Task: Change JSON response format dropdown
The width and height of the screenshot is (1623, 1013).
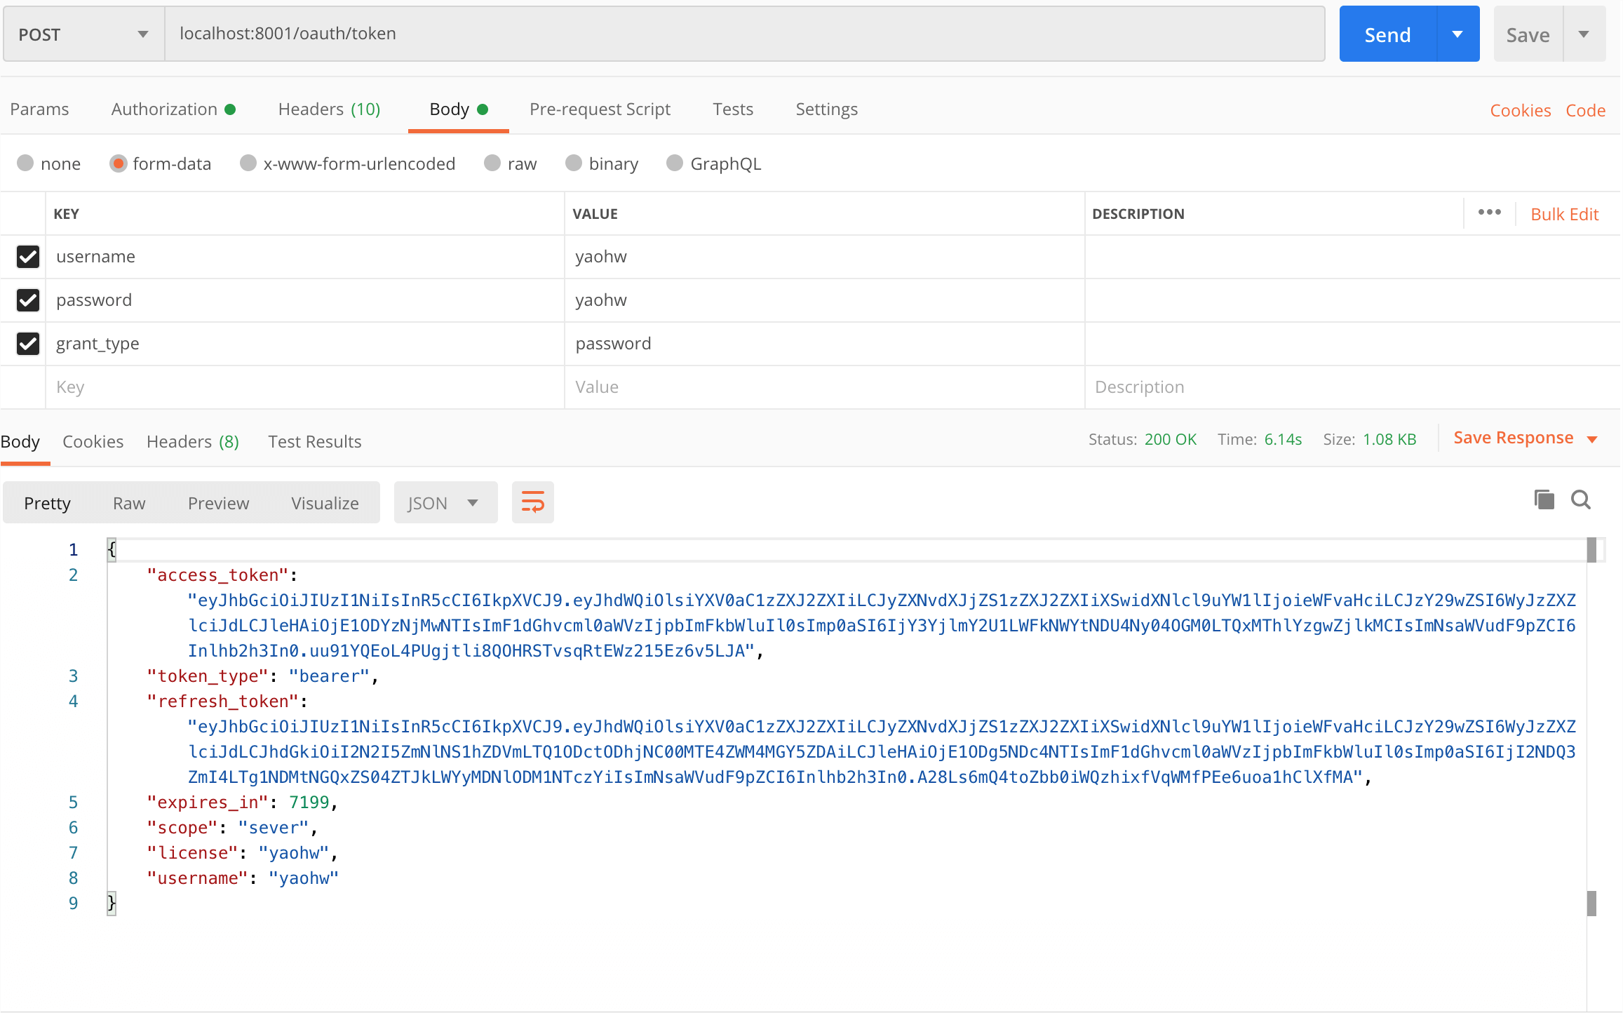Action: 444,503
